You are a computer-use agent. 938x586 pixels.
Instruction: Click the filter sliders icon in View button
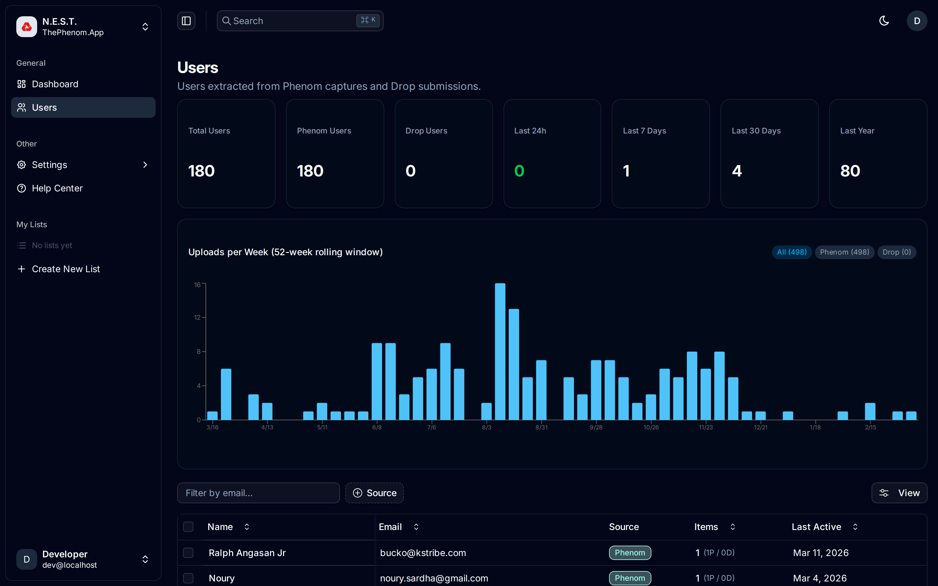click(885, 493)
